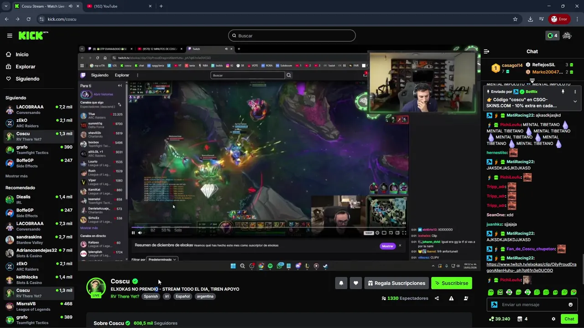Viewport: 584px width, 328px height.
Task: Focus the Buscar search field
Action: (292, 36)
